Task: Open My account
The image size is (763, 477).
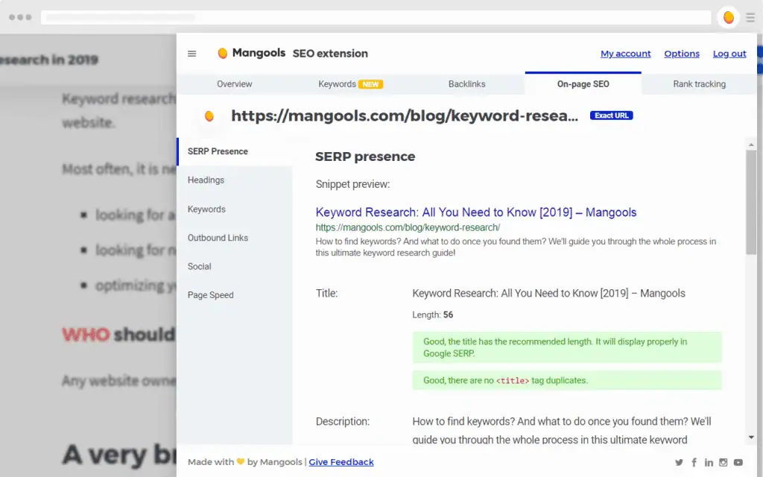Action: click(x=625, y=53)
